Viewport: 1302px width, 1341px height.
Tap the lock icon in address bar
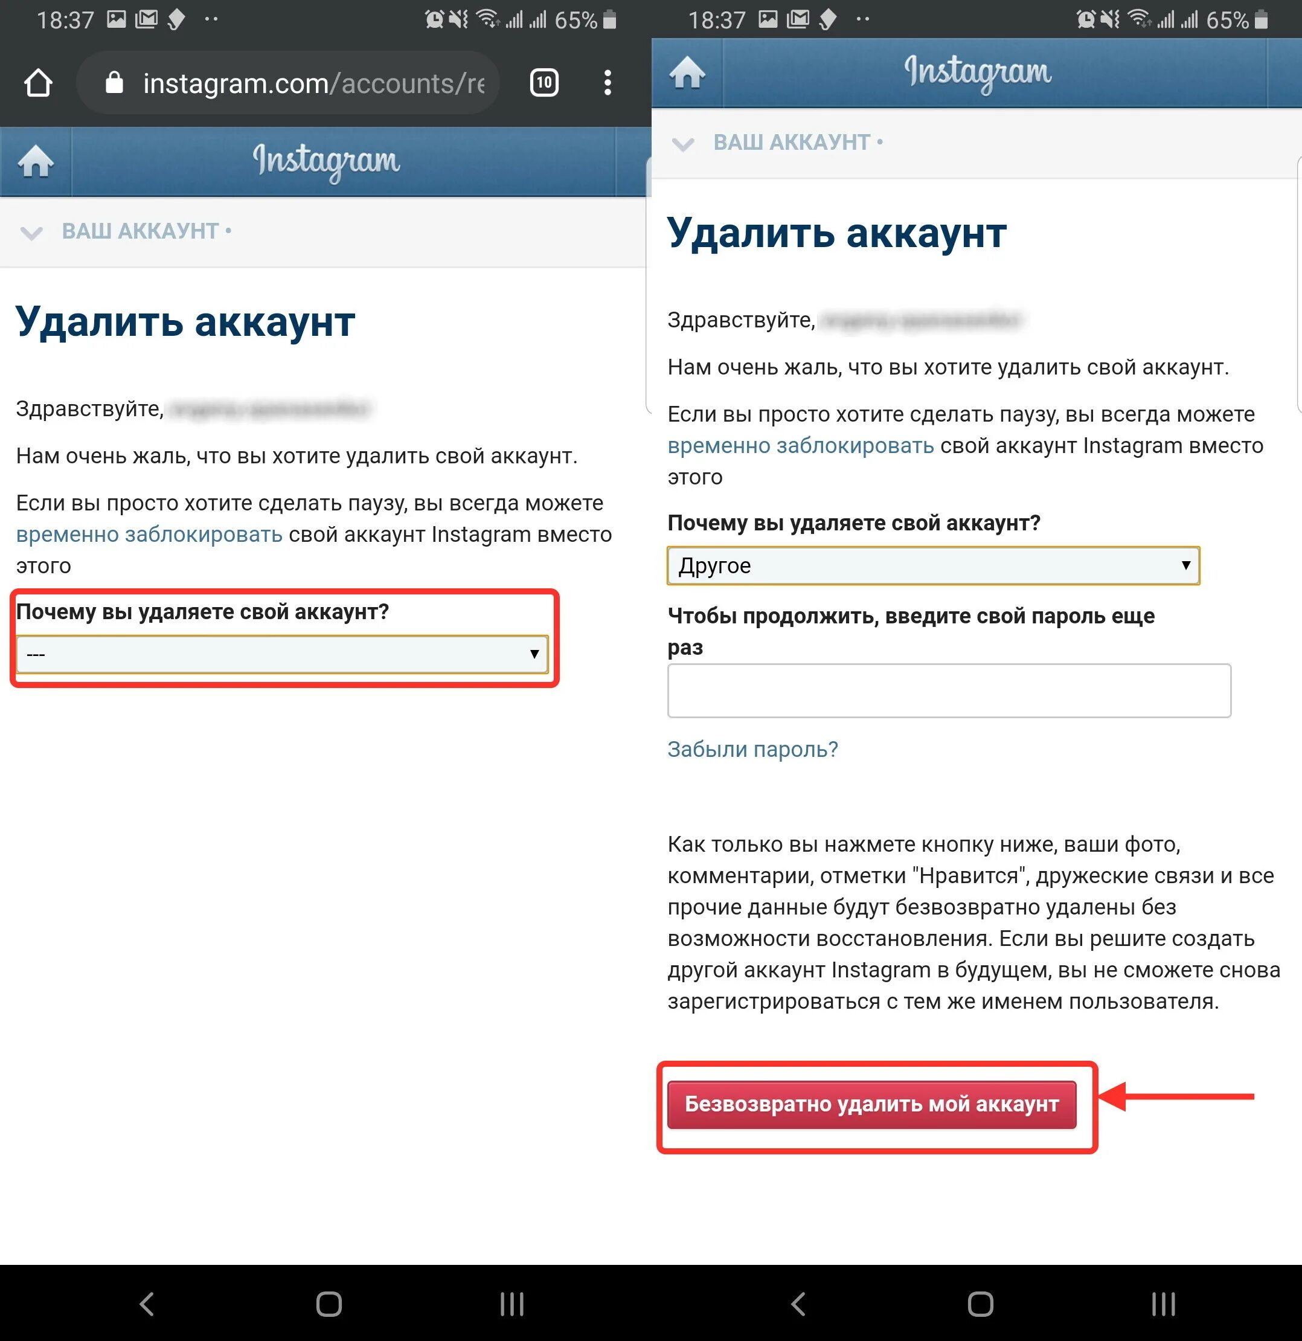coord(114,83)
